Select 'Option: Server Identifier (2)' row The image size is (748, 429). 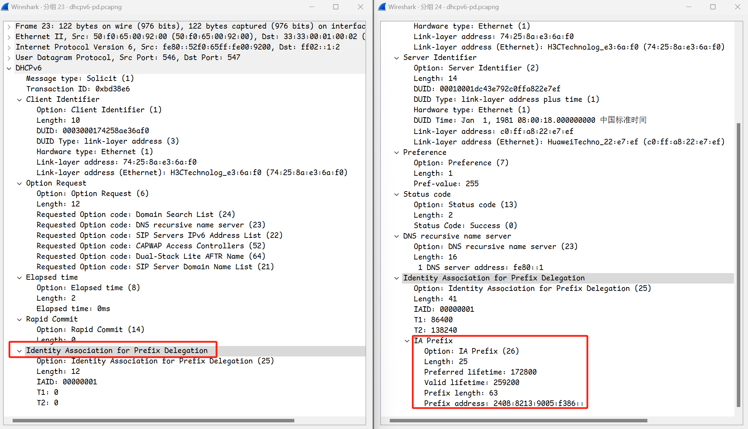tap(476, 68)
